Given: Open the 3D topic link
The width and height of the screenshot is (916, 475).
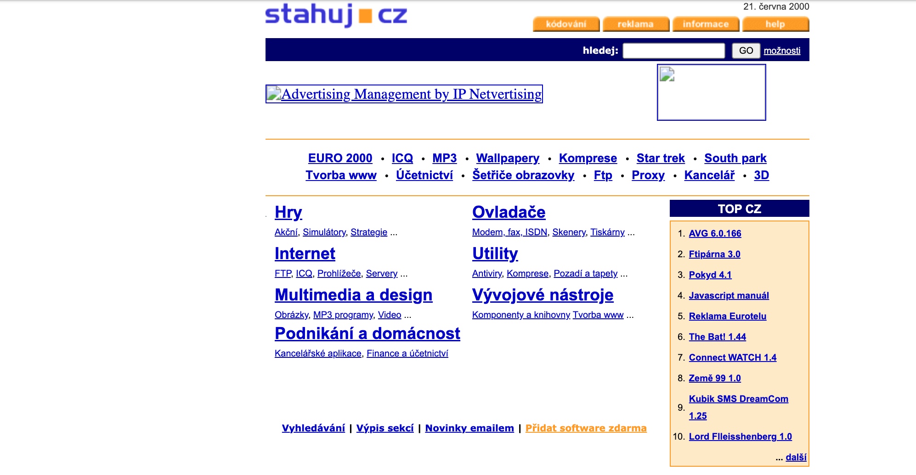Looking at the screenshot, I should pos(762,175).
